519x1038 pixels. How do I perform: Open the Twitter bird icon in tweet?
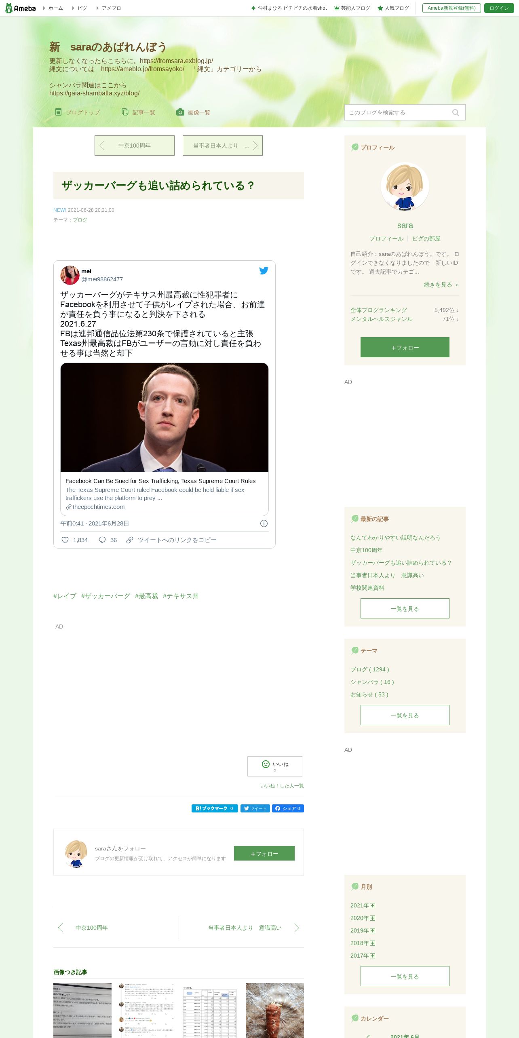tap(264, 270)
